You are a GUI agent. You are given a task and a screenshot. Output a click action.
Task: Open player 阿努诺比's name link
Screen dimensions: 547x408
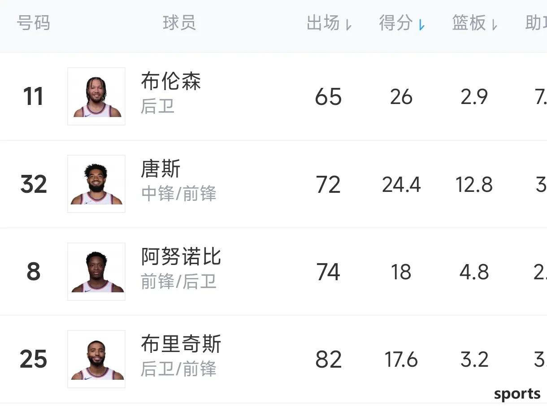pyautogui.click(x=181, y=257)
